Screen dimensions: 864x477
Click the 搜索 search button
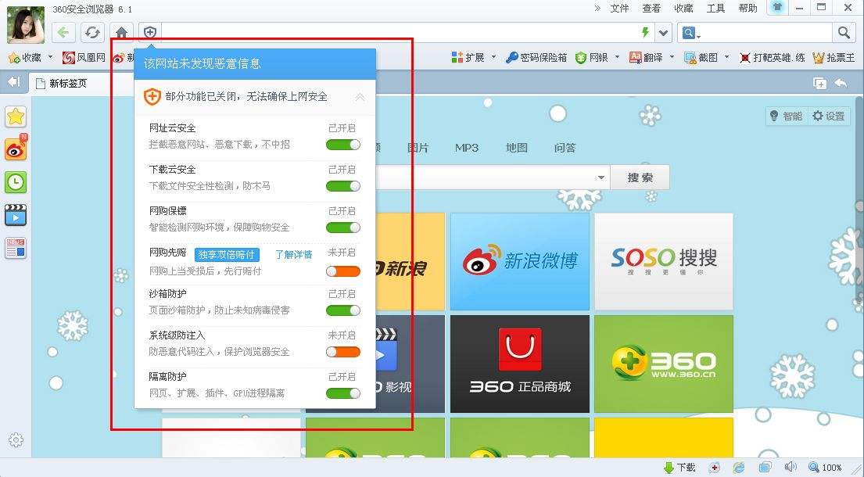tap(640, 178)
